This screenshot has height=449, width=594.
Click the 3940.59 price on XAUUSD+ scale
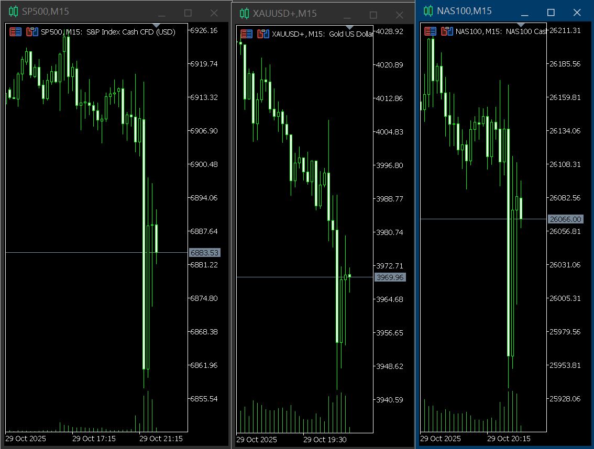coord(389,400)
